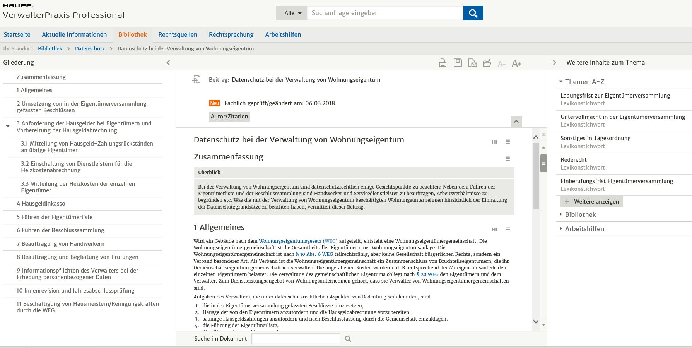The width and height of the screenshot is (692, 348).
Task: Click the plus icon of Weitere anzeigen
Action: coord(567,202)
